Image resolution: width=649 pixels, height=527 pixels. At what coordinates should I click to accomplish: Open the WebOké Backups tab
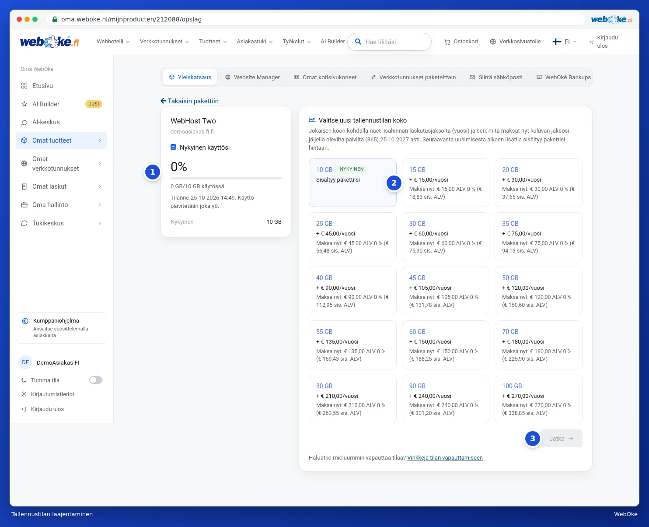click(x=563, y=77)
